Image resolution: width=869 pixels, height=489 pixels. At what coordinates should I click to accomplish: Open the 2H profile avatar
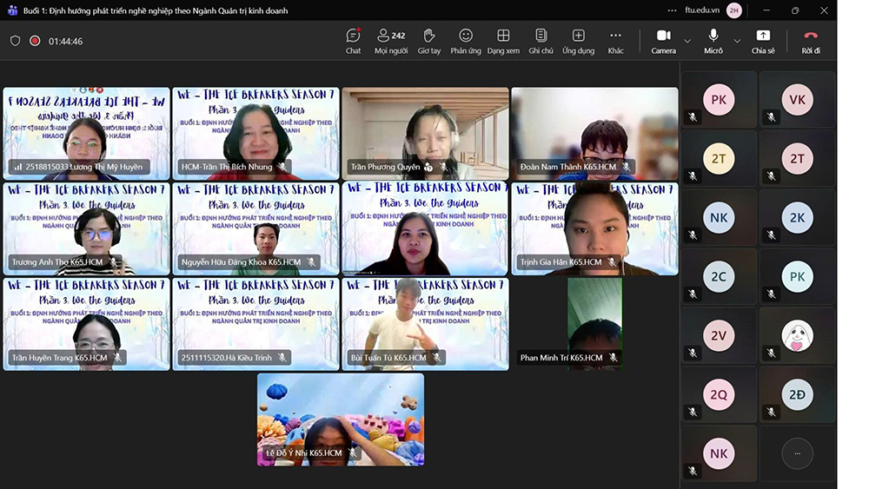tap(734, 10)
